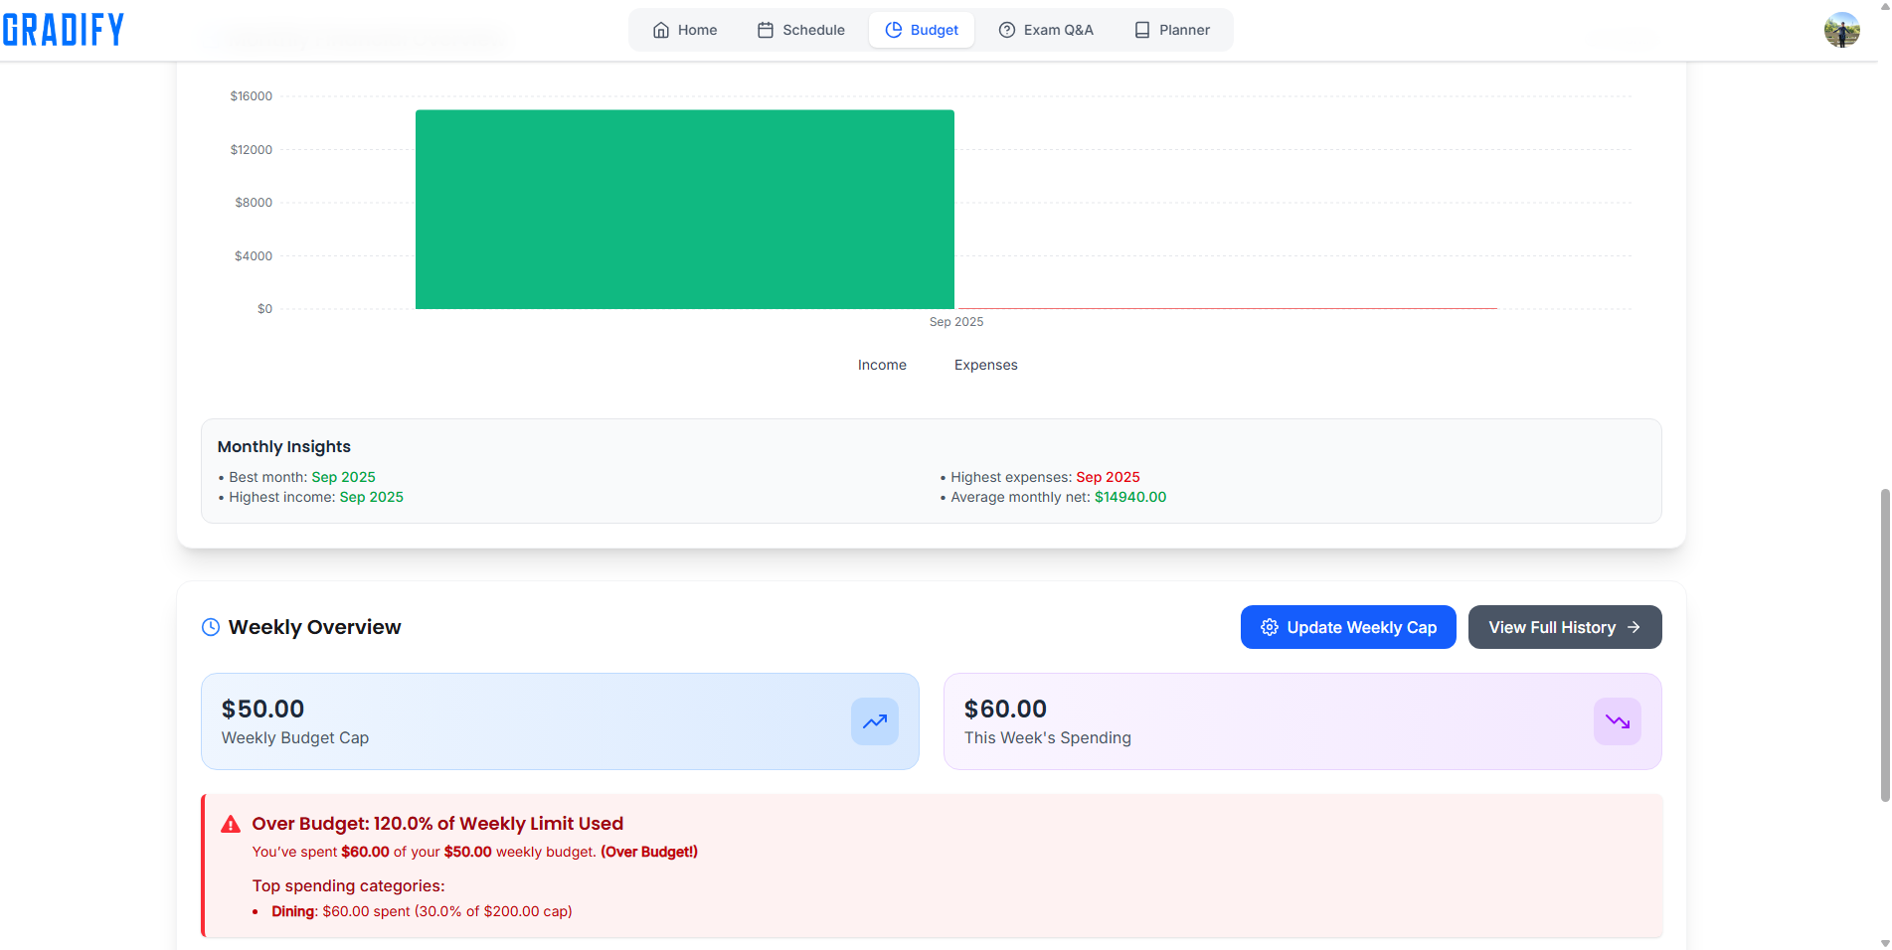The width and height of the screenshot is (1892, 950).
Task: Click the trending-down icon in spending card
Action: click(x=1618, y=721)
